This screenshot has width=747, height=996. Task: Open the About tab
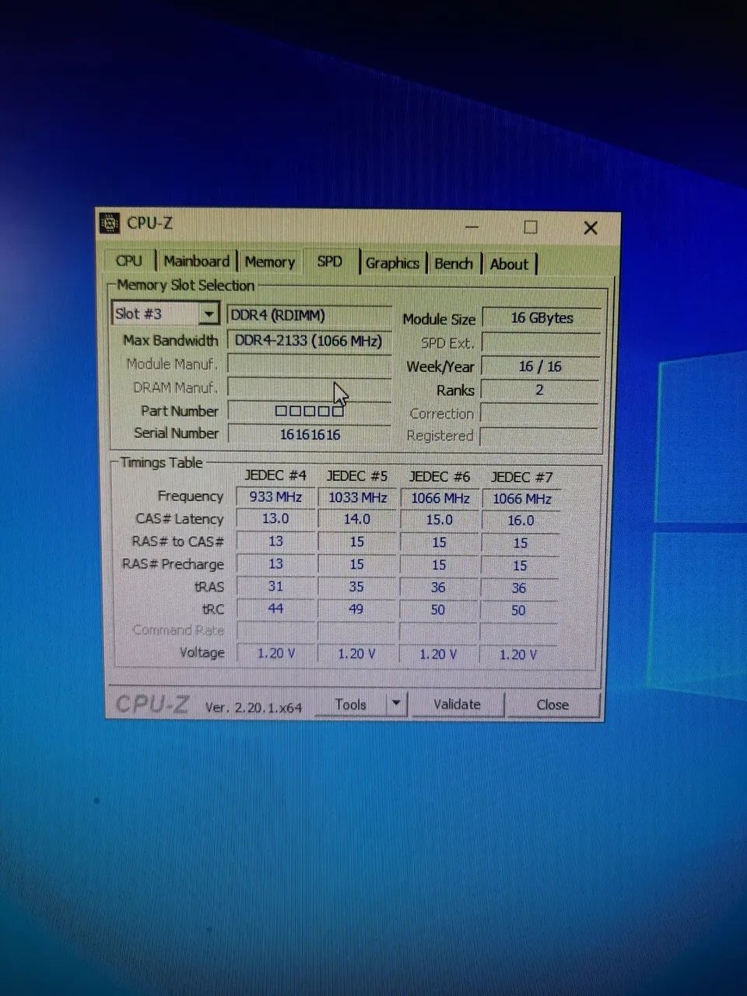pyautogui.click(x=509, y=265)
